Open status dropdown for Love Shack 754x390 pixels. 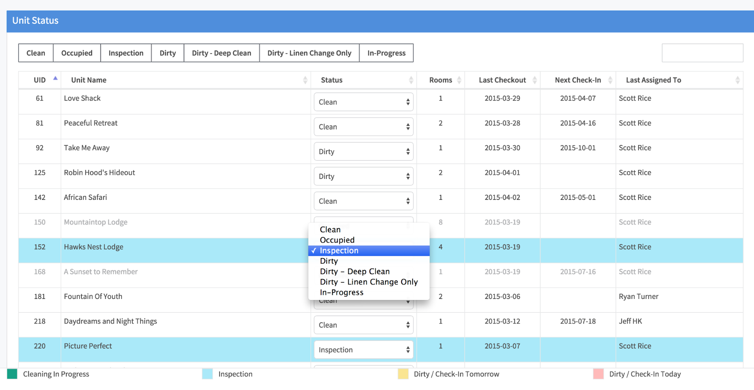(363, 102)
